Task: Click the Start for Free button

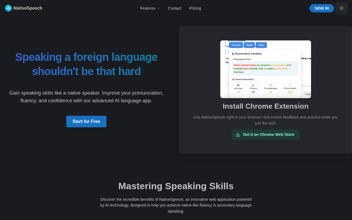Action: [86, 122]
